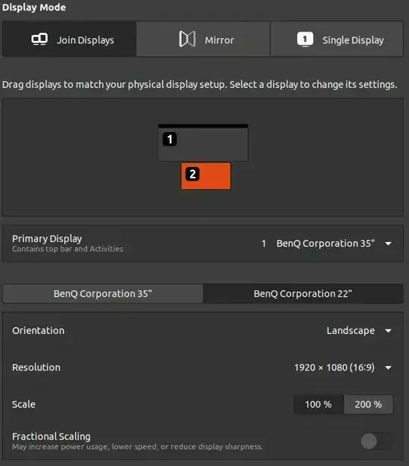The image size is (409, 466).
Task: Open the Resolution 1920 × 1080 dropdown
Action: click(389, 367)
